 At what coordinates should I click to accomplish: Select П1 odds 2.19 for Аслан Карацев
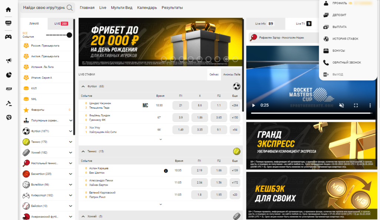(x=199, y=170)
